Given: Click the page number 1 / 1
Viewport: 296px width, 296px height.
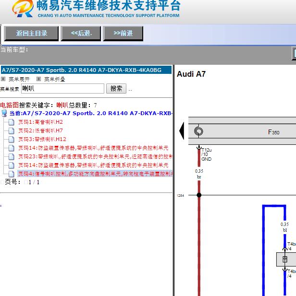Looking at the screenshot, I should (34, 182).
